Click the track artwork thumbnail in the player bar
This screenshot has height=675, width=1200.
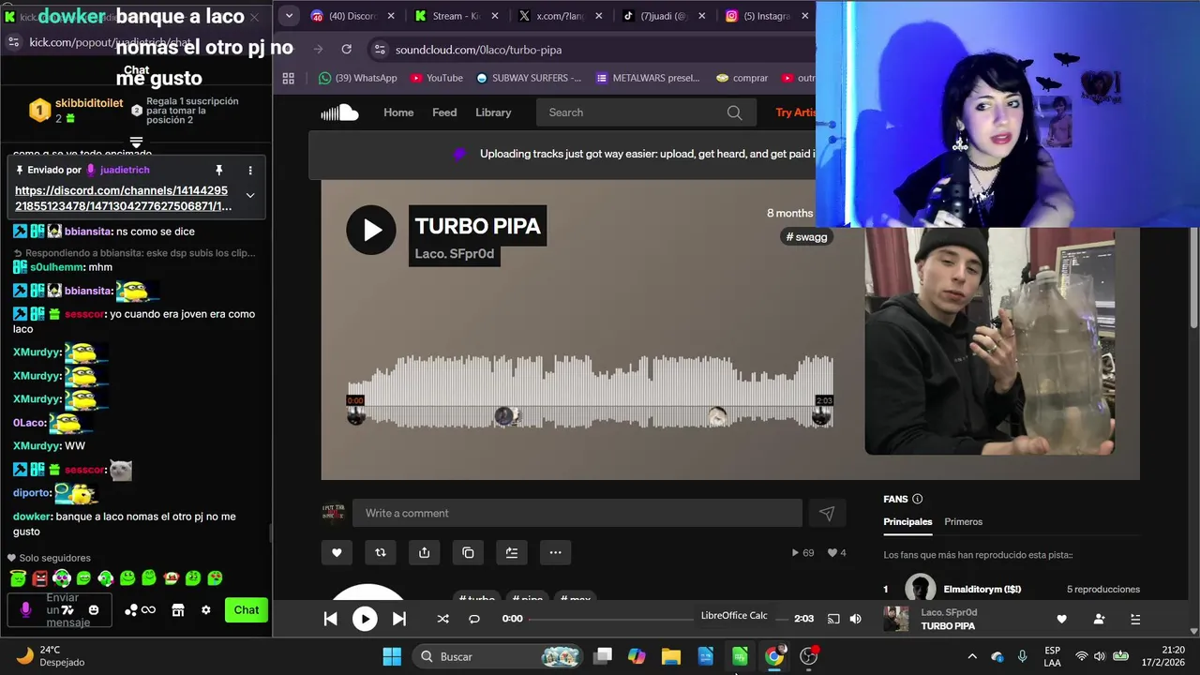[896, 619]
